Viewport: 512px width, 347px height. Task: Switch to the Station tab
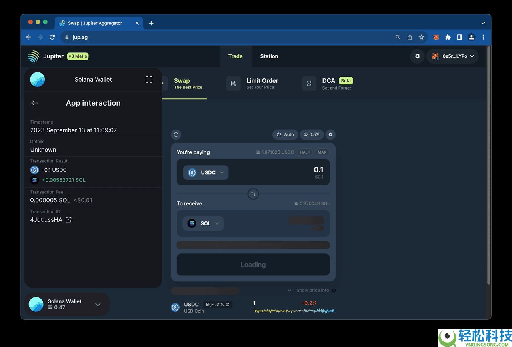pos(269,56)
